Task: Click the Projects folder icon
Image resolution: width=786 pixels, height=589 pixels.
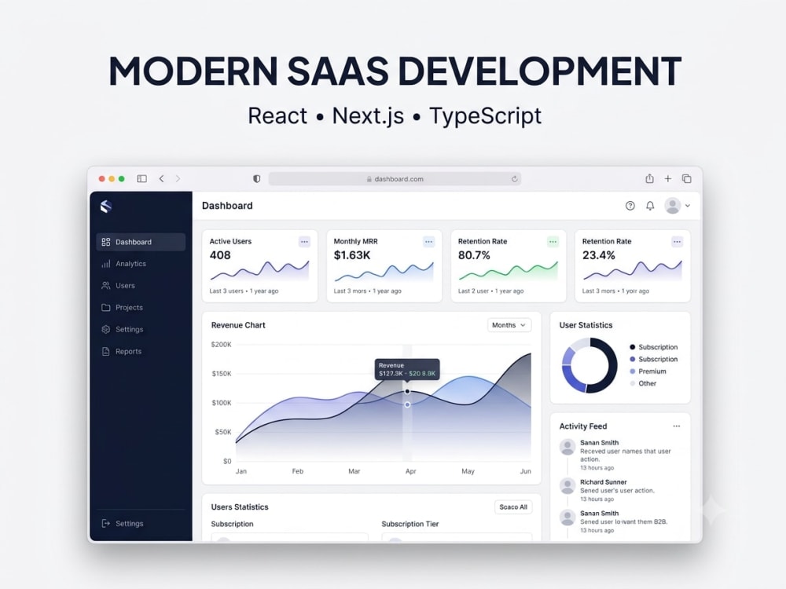Action: [106, 308]
